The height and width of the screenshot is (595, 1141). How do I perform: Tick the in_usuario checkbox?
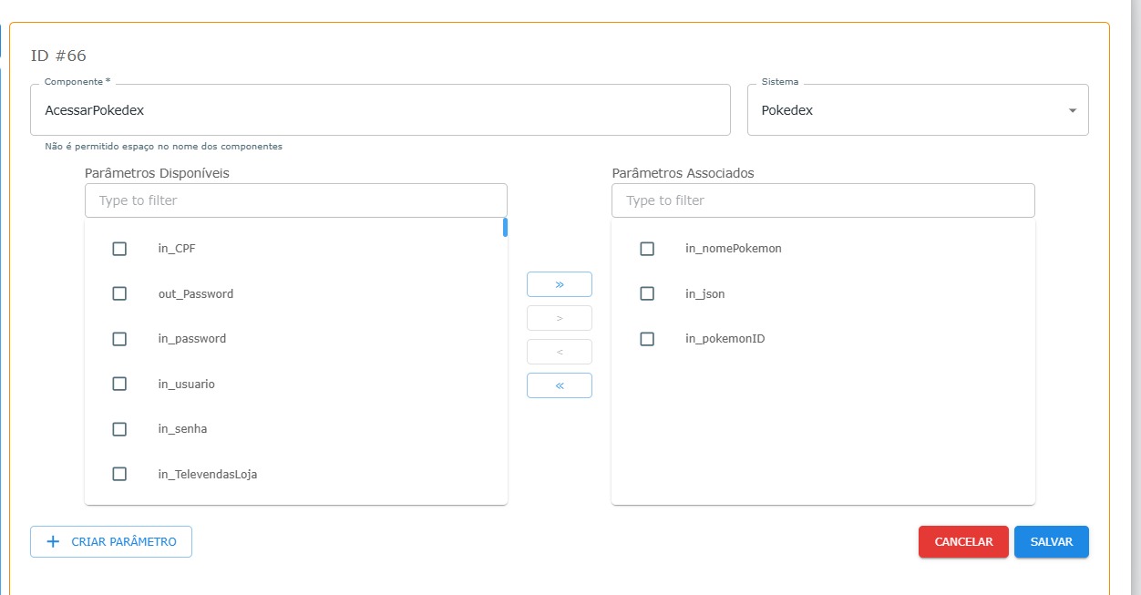click(x=119, y=384)
